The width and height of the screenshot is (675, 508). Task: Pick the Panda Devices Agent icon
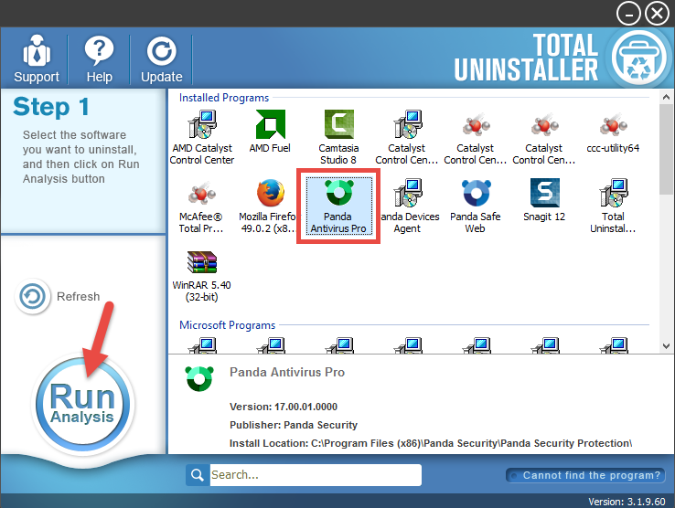407,195
